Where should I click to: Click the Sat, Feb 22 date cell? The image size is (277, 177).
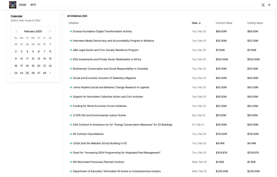click(199, 115)
